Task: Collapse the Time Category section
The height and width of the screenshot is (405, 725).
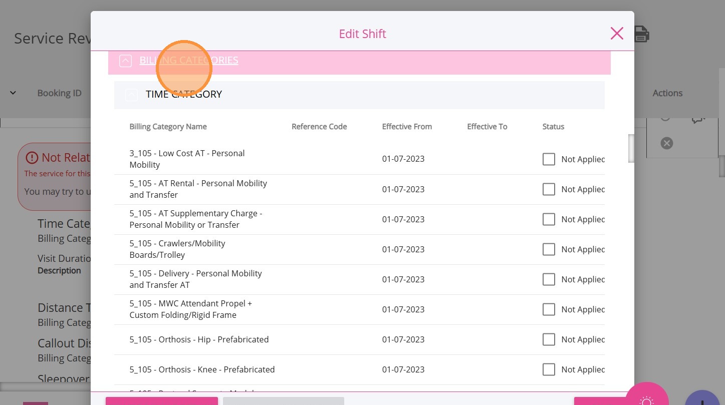Action: point(132,95)
